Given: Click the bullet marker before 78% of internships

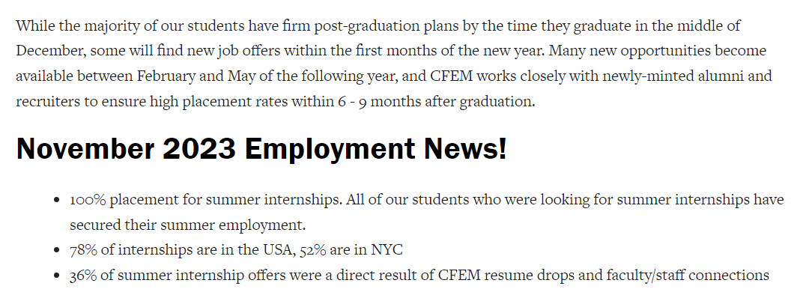Looking at the screenshot, I should tap(57, 250).
